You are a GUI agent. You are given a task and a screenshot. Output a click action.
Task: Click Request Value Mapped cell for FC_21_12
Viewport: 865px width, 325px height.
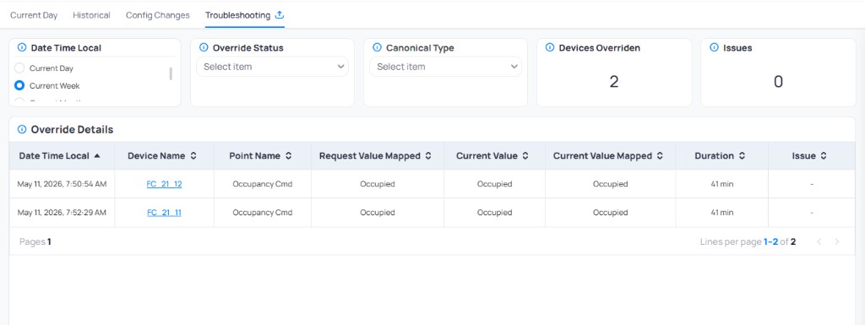click(378, 184)
